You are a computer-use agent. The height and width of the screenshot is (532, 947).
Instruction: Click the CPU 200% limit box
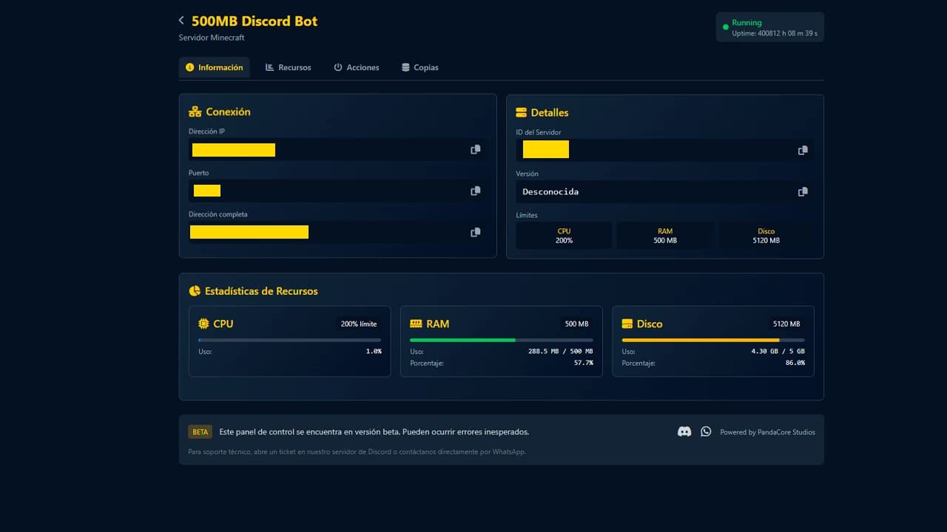[564, 236]
